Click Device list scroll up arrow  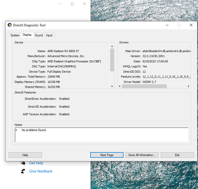point(112,47)
